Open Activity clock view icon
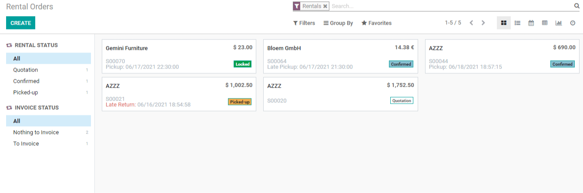This screenshot has width=583, height=193. (573, 23)
